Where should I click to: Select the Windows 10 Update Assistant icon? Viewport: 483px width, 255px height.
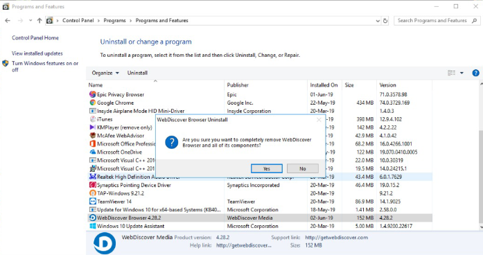(x=93, y=226)
